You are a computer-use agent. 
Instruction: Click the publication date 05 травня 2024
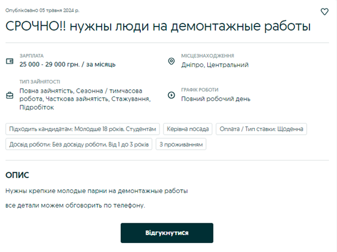point(42,11)
